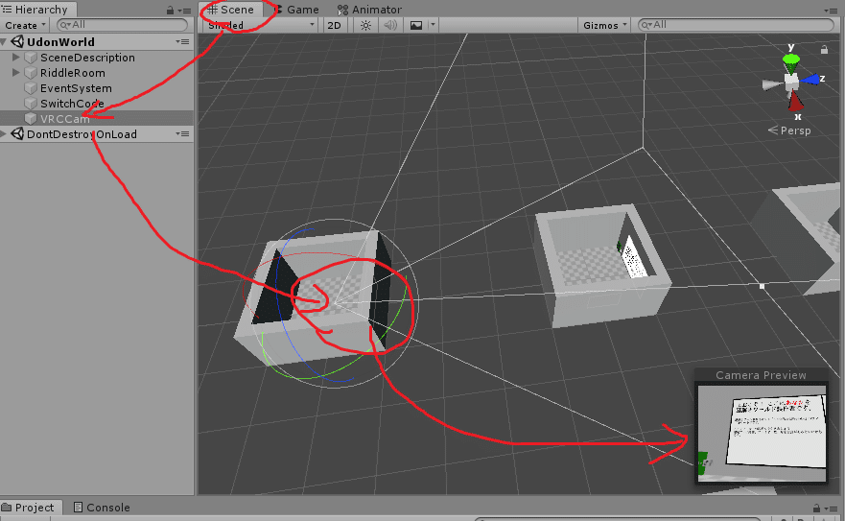Click the blue Z axis cone
Image resolution: width=845 pixels, height=521 pixels.
pyautogui.click(x=810, y=80)
